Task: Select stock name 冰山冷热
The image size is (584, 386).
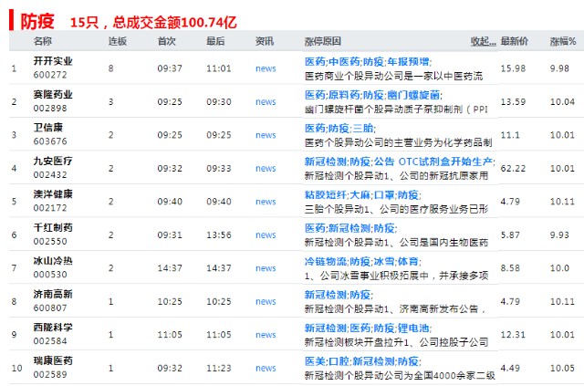Action: coord(53,261)
